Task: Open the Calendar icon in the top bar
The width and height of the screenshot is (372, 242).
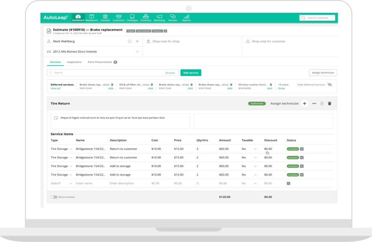Action: (105, 17)
